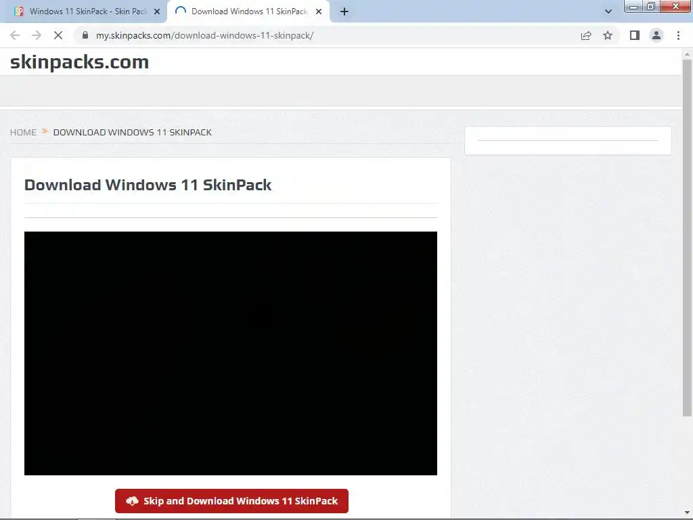
Task: Open skinpacks.com site title link
Action: 80,62
